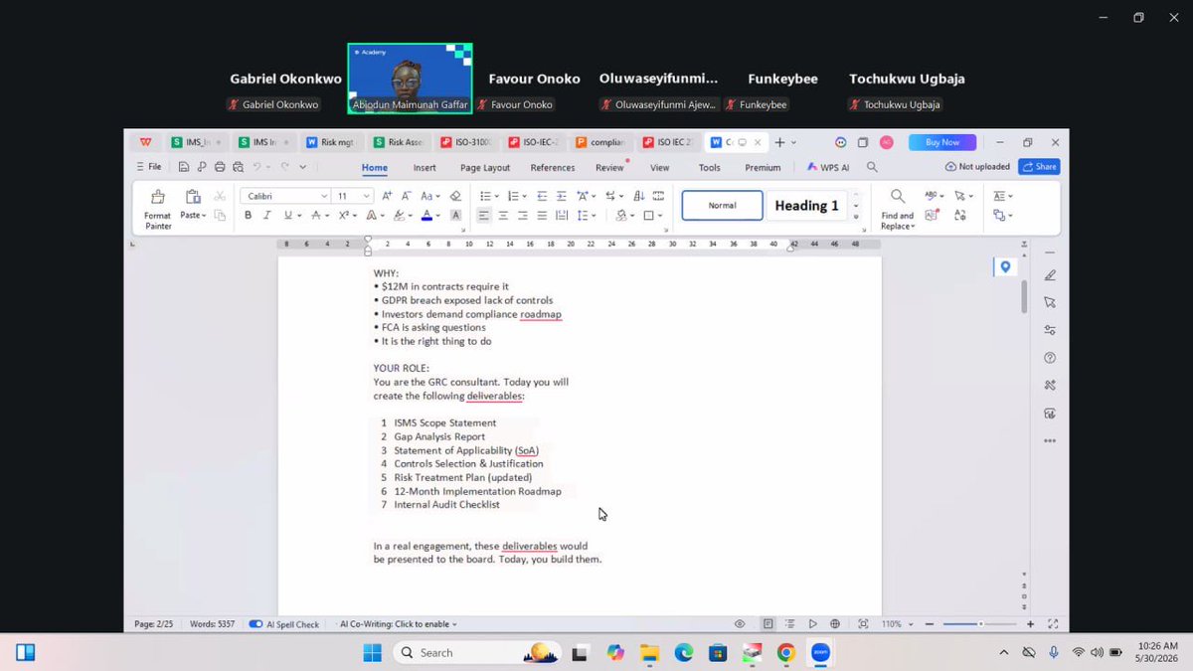Click the Align right icon
This screenshot has width=1193, height=671.
coord(522,215)
